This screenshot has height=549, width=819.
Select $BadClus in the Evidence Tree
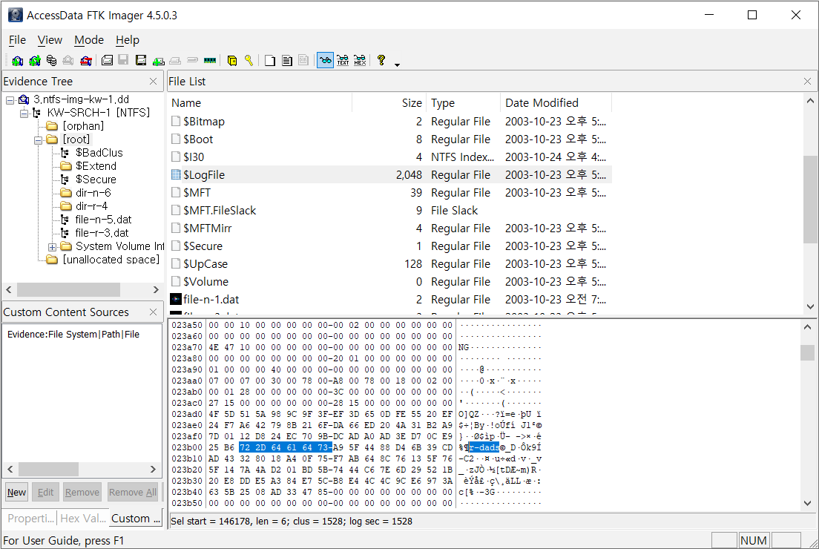pyautogui.click(x=99, y=153)
